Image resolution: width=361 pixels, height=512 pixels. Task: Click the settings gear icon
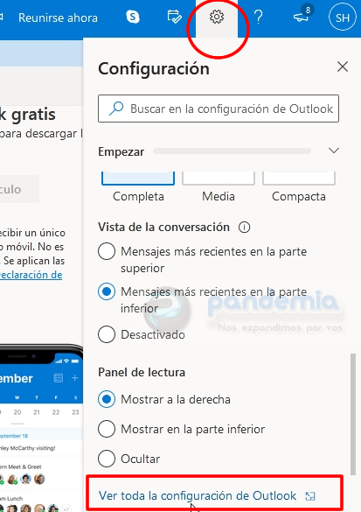[x=217, y=17]
